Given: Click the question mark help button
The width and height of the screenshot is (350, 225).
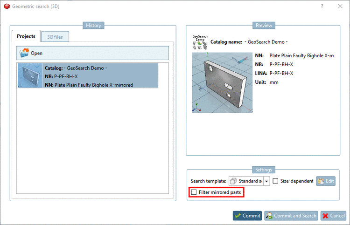Looking at the screenshot, I should [322, 6].
